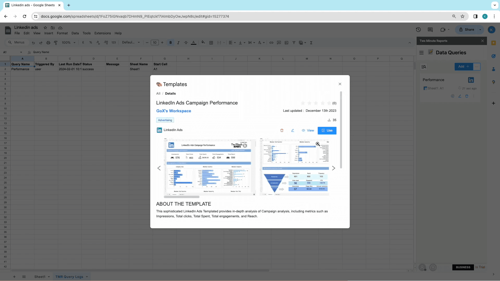Screen dimensions: 500x281
Task: Open the zoom level dropdown
Action: (x=69, y=43)
